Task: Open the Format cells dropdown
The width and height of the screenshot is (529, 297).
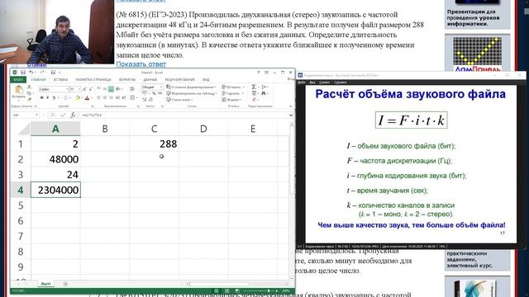Action: click(x=231, y=100)
